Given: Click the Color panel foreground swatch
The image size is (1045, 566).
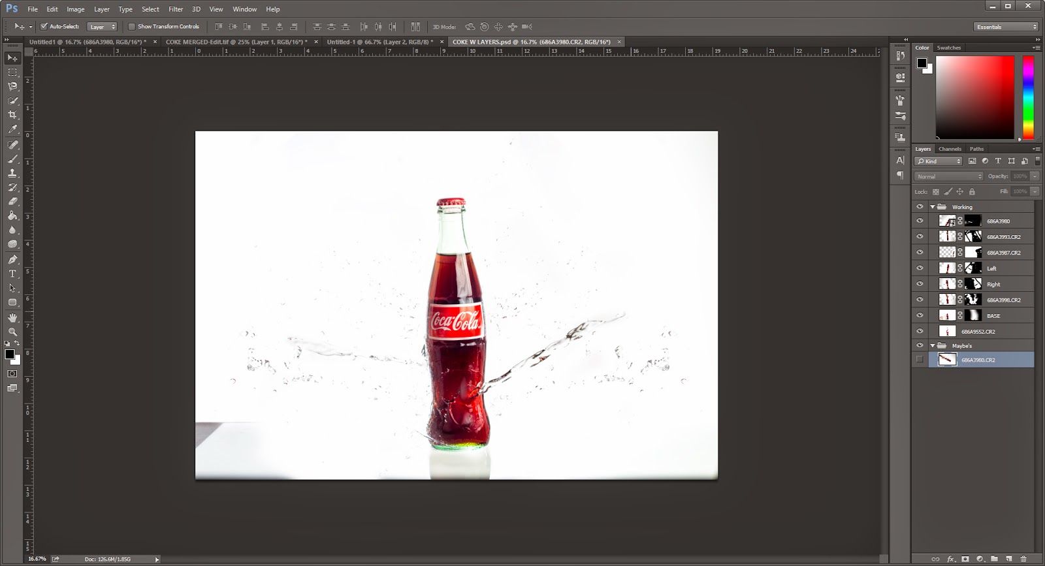Looking at the screenshot, I should pos(922,63).
